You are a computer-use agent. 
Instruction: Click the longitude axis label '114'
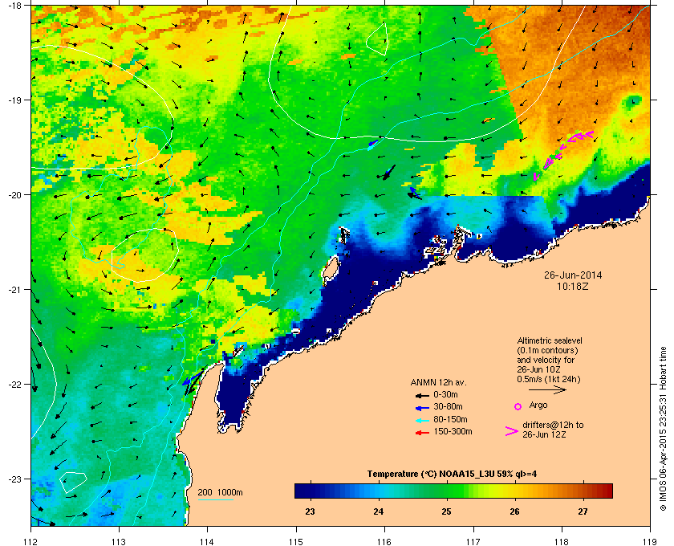click(207, 541)
